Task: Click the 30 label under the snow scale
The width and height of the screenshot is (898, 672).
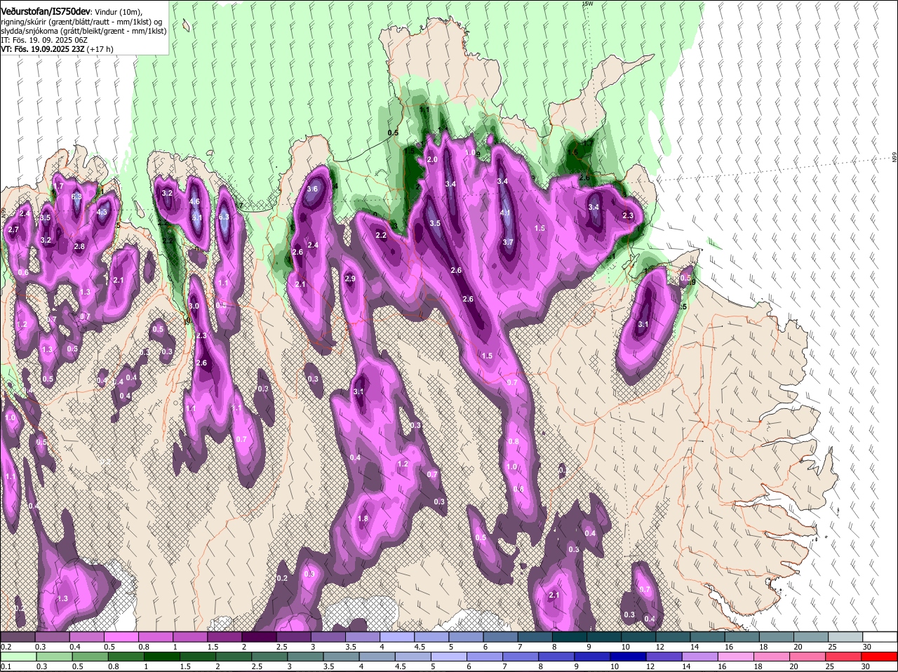Action: (867, 646)
